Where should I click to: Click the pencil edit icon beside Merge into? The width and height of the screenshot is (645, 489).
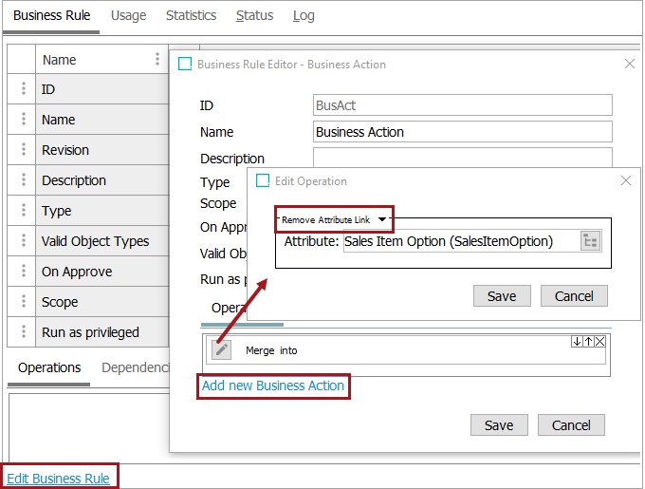221,350
